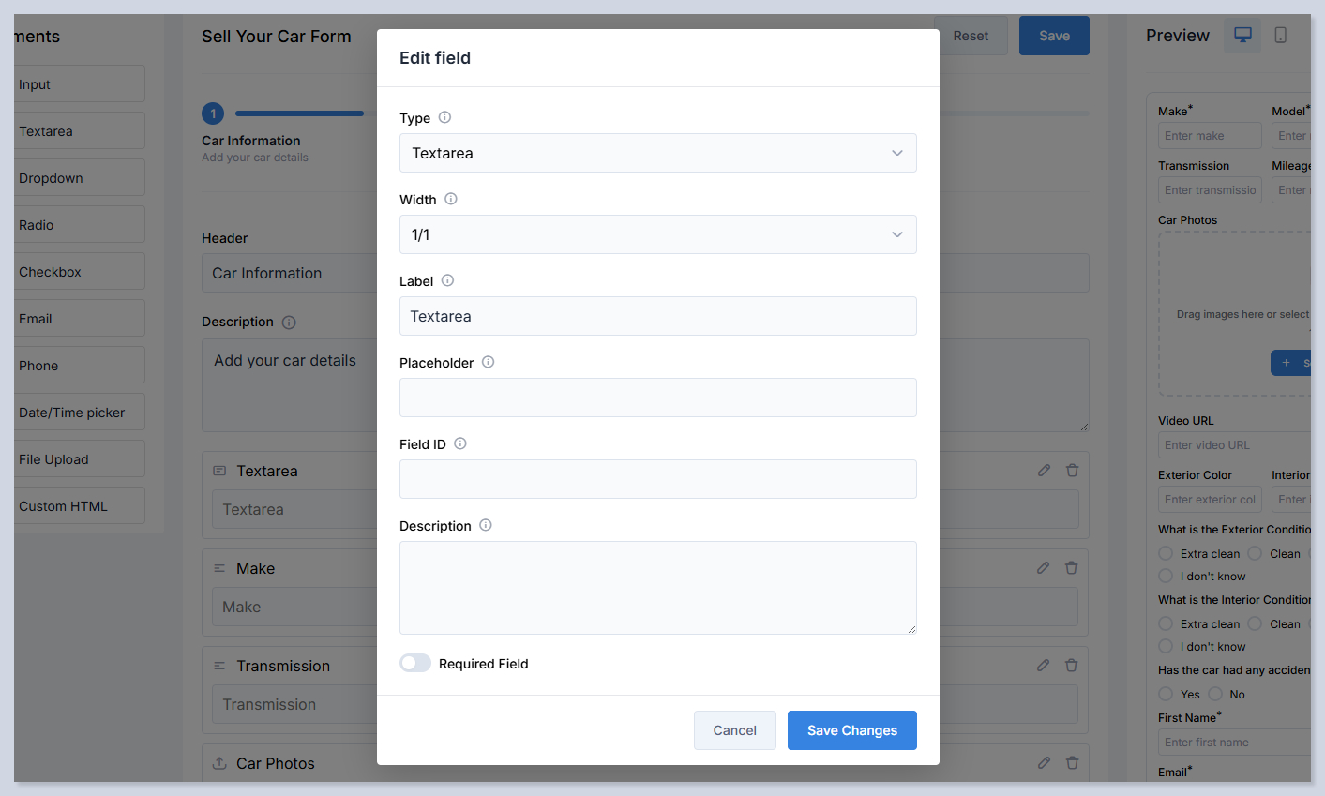Image resolution: width=1325 pixels, height=796 pixels.
Task: Click the Save Changes button
Action: [x=851, y=730]
